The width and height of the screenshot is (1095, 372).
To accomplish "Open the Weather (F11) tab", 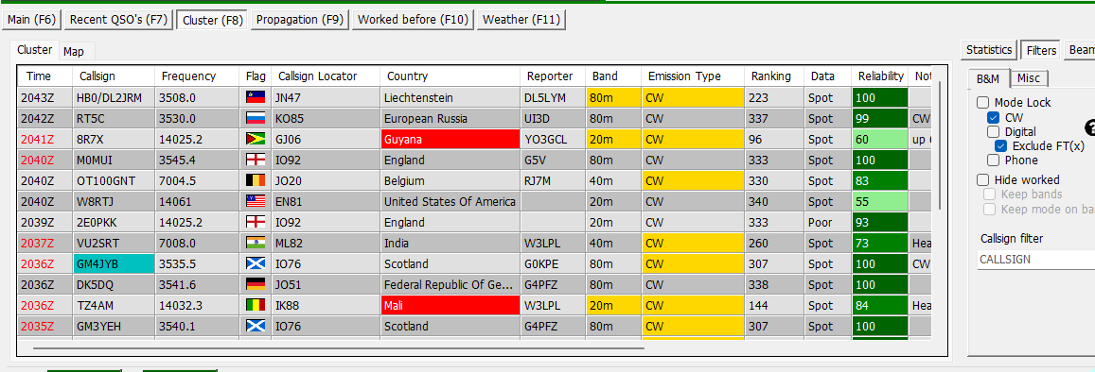I will click(521, 20).
